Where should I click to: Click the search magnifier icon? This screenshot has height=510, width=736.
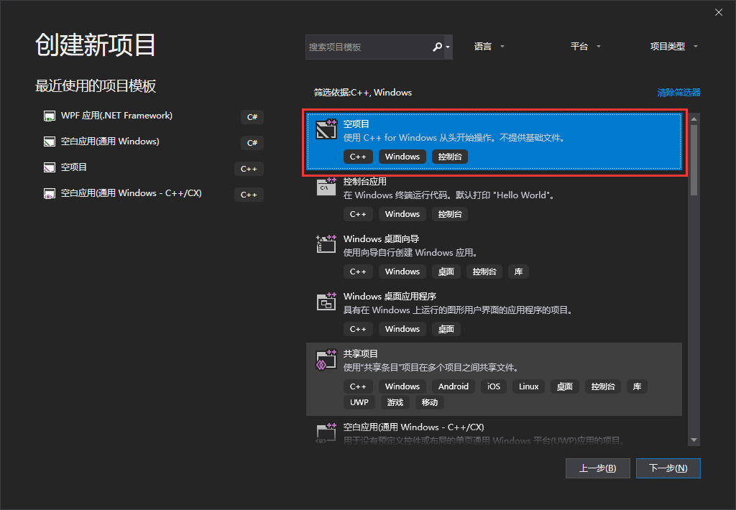click(437, 47)
